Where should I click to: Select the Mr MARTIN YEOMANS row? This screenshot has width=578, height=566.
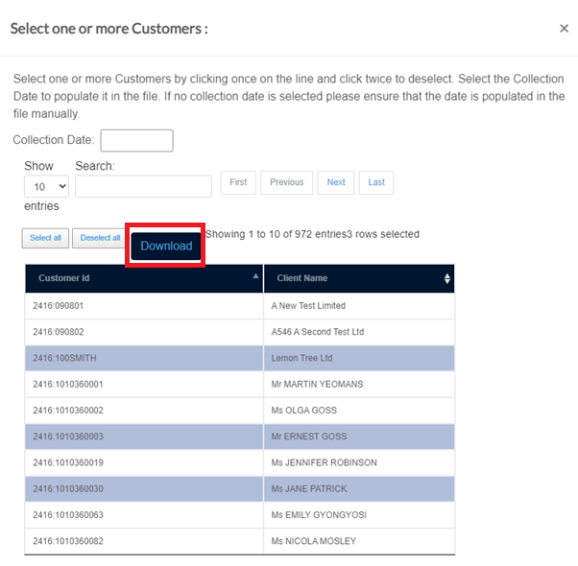tap(240, 384)
